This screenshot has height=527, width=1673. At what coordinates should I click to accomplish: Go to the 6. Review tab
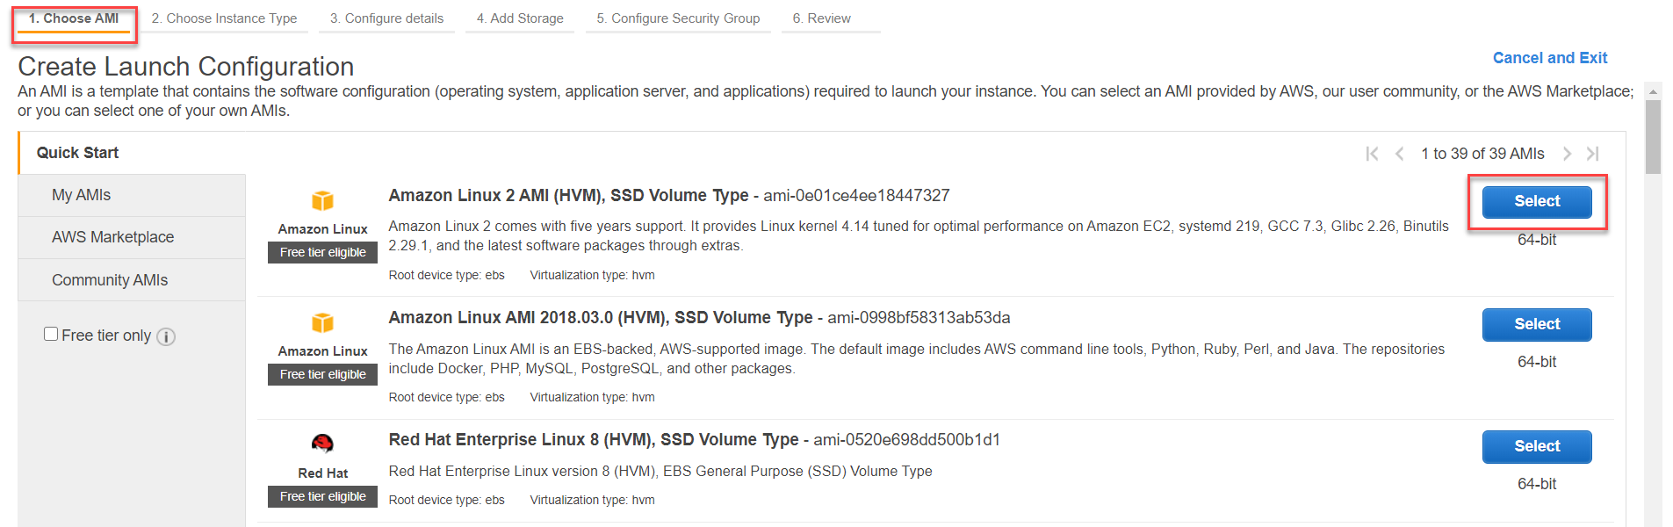click(822, 18)
